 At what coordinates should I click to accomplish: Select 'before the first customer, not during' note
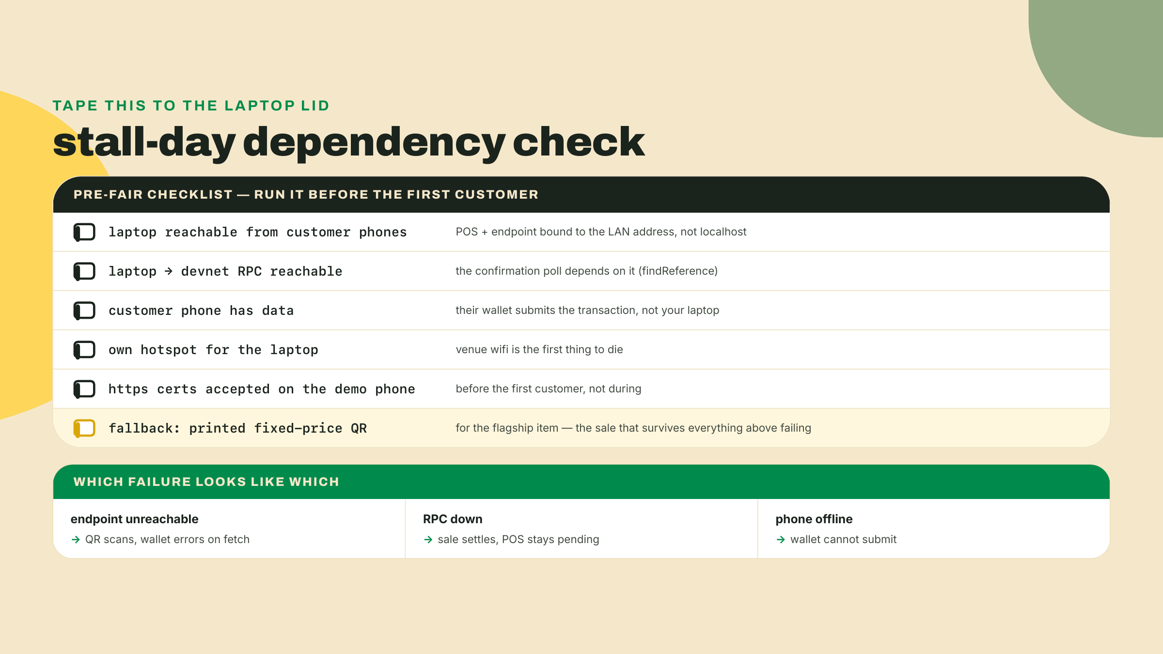549,389
